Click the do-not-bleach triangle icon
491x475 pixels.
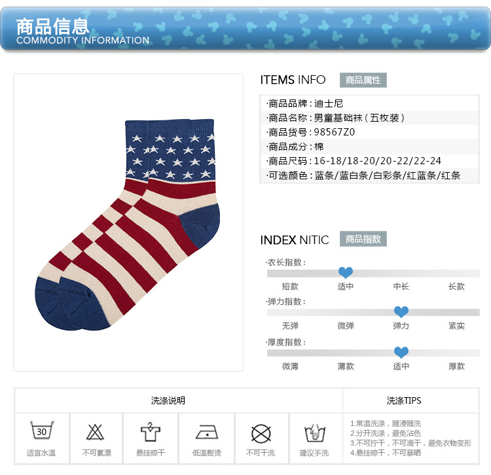click(x=95, y=432)
